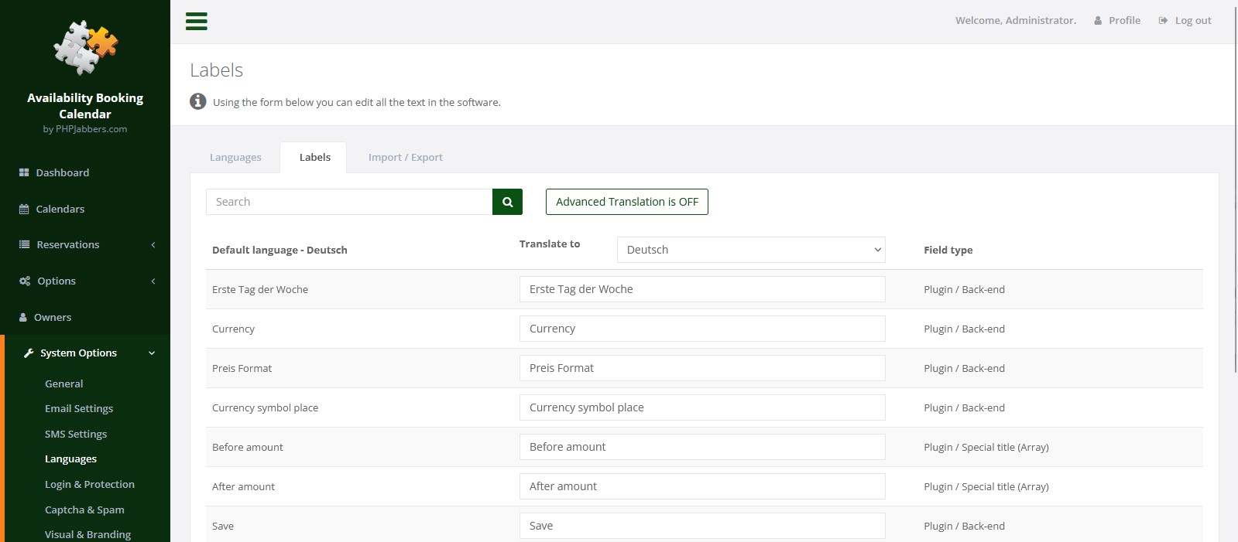Open Login & Protection settings
The image size is (1238, 542).
[x=90, y=484]
